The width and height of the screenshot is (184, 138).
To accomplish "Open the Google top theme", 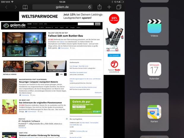I will coord(72,28).
